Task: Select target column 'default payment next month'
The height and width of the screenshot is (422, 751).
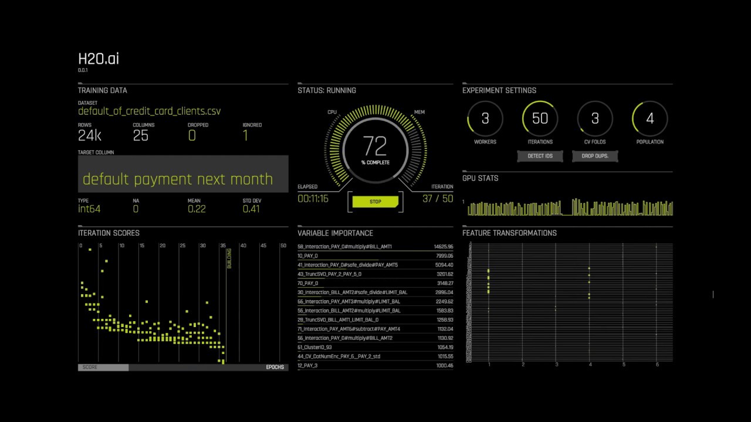Action: point(183,174)
